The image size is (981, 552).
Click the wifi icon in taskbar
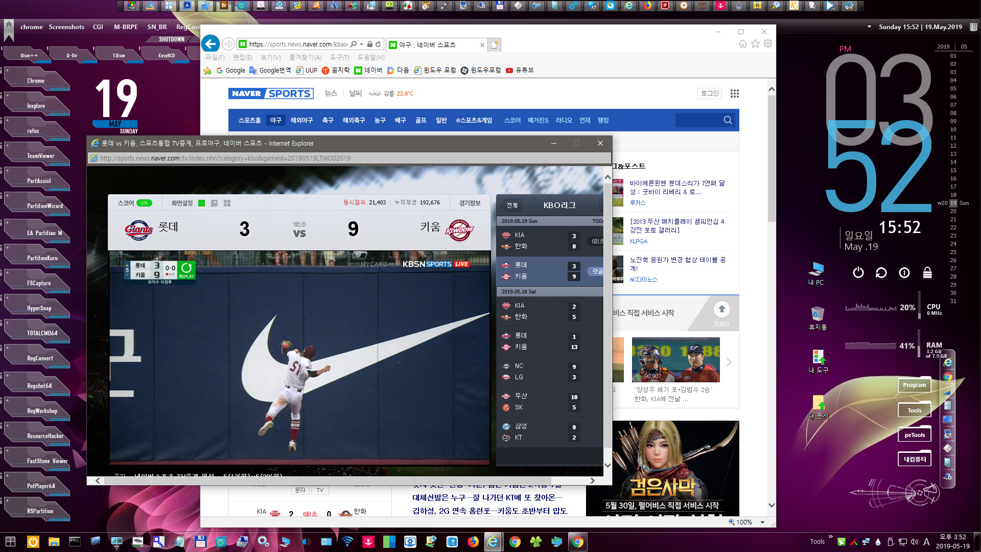(x=347, y=542)
